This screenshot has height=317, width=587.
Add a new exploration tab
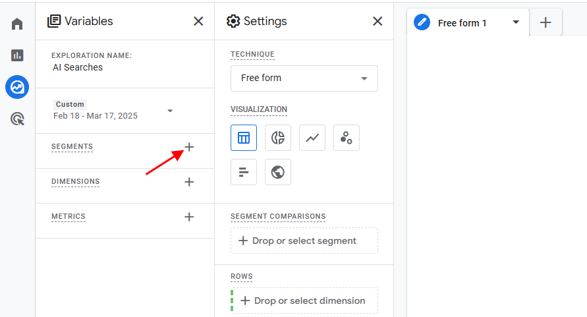pos(545,22)
